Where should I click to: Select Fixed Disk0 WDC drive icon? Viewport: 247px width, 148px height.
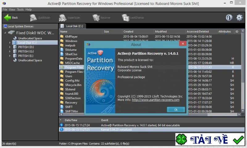[11, 33]
